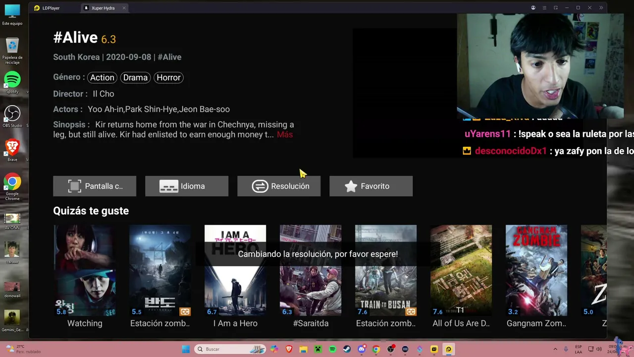Open the Spotify desktop shortcut
Viewport: 634px width, 357px height.
click(12, 83)
